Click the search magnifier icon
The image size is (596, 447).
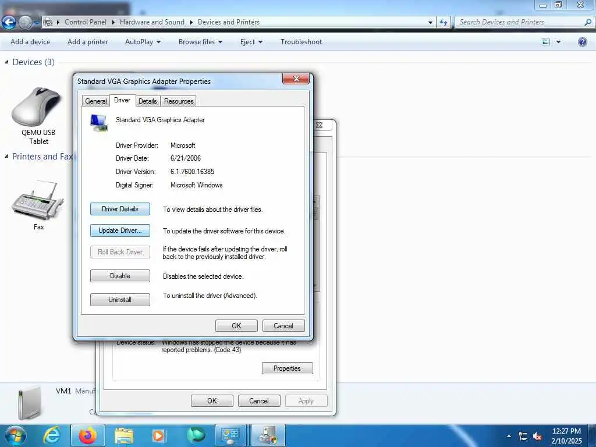pos(588,22)
